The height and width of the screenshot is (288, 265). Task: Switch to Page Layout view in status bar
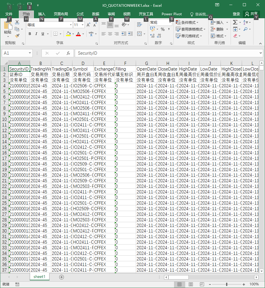pyautogui.click(x=191, y=284)
